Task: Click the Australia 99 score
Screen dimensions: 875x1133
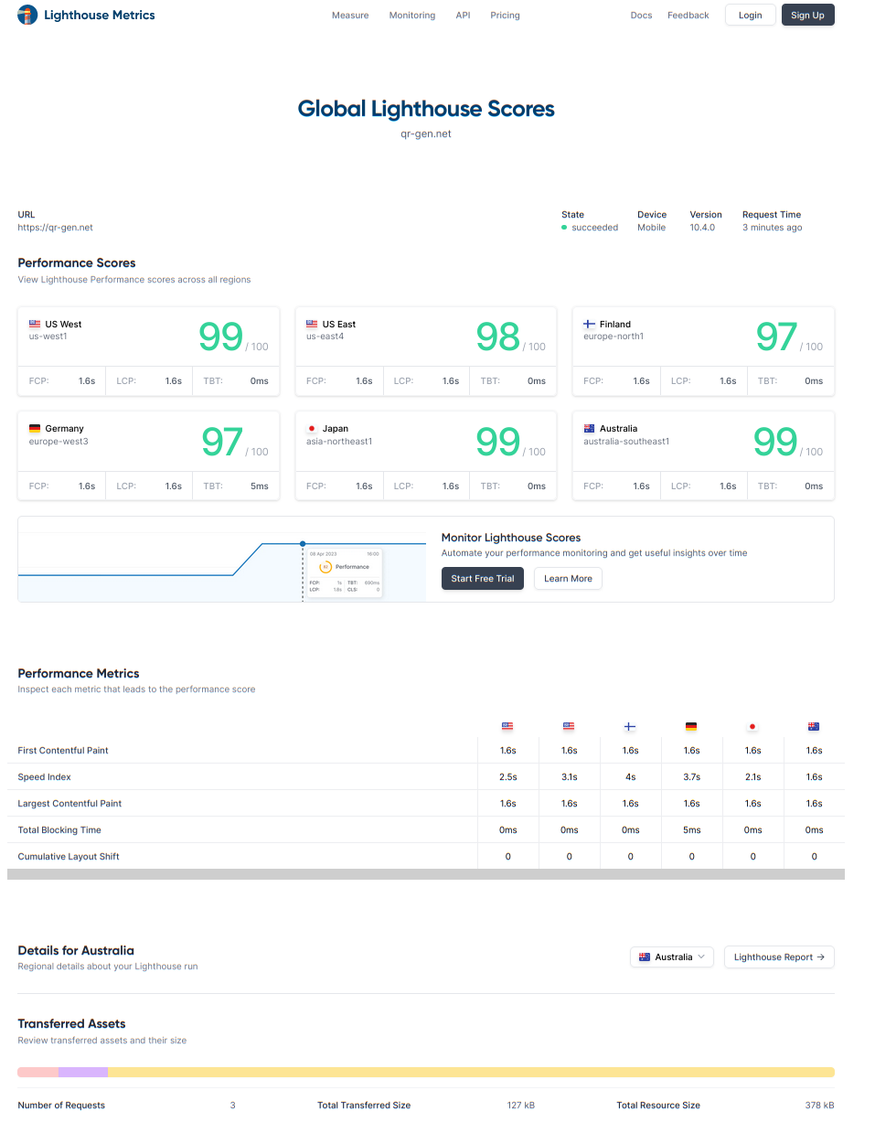Action: coord(775,443)
